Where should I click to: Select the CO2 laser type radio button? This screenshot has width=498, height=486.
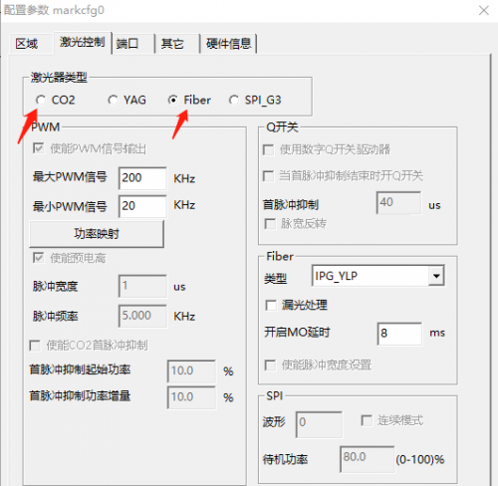[x=41, y=100]
